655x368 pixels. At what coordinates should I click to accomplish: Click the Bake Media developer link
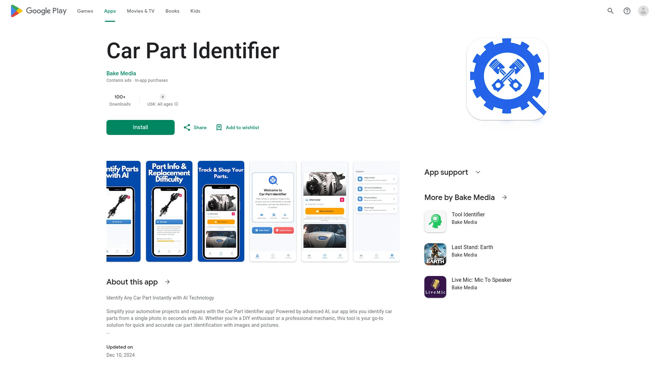point(120,73)
